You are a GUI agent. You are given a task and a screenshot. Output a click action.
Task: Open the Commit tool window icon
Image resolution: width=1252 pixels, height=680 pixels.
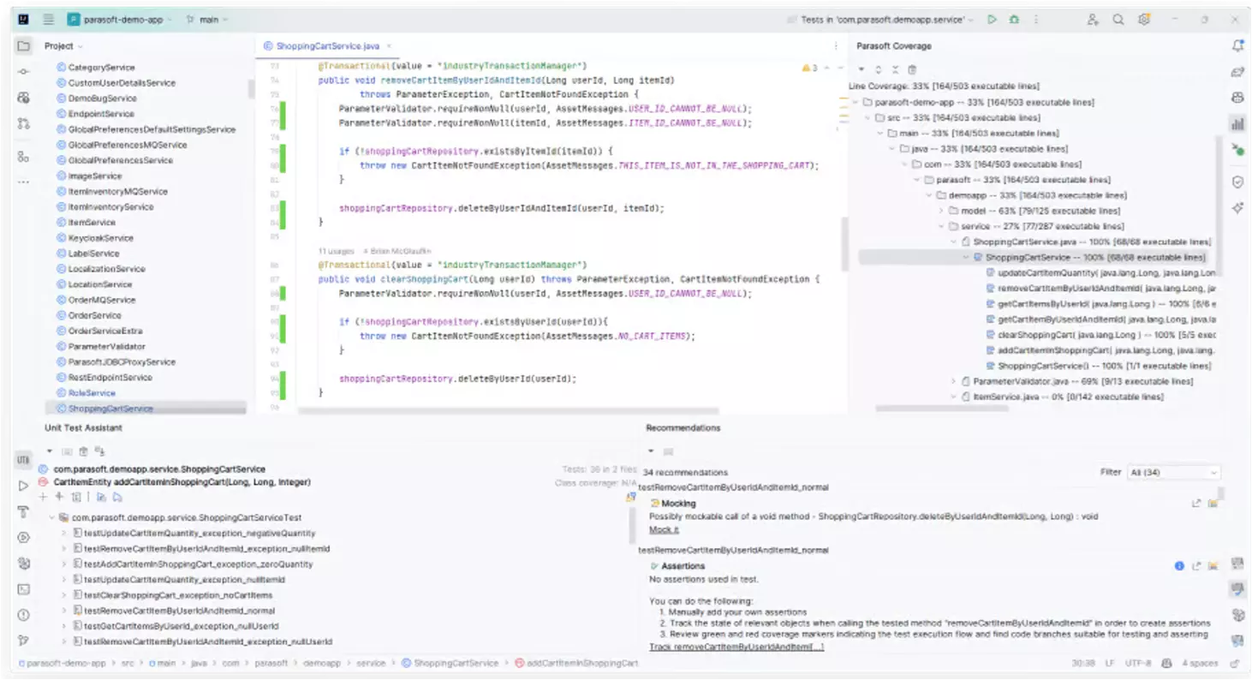(24, 72)
